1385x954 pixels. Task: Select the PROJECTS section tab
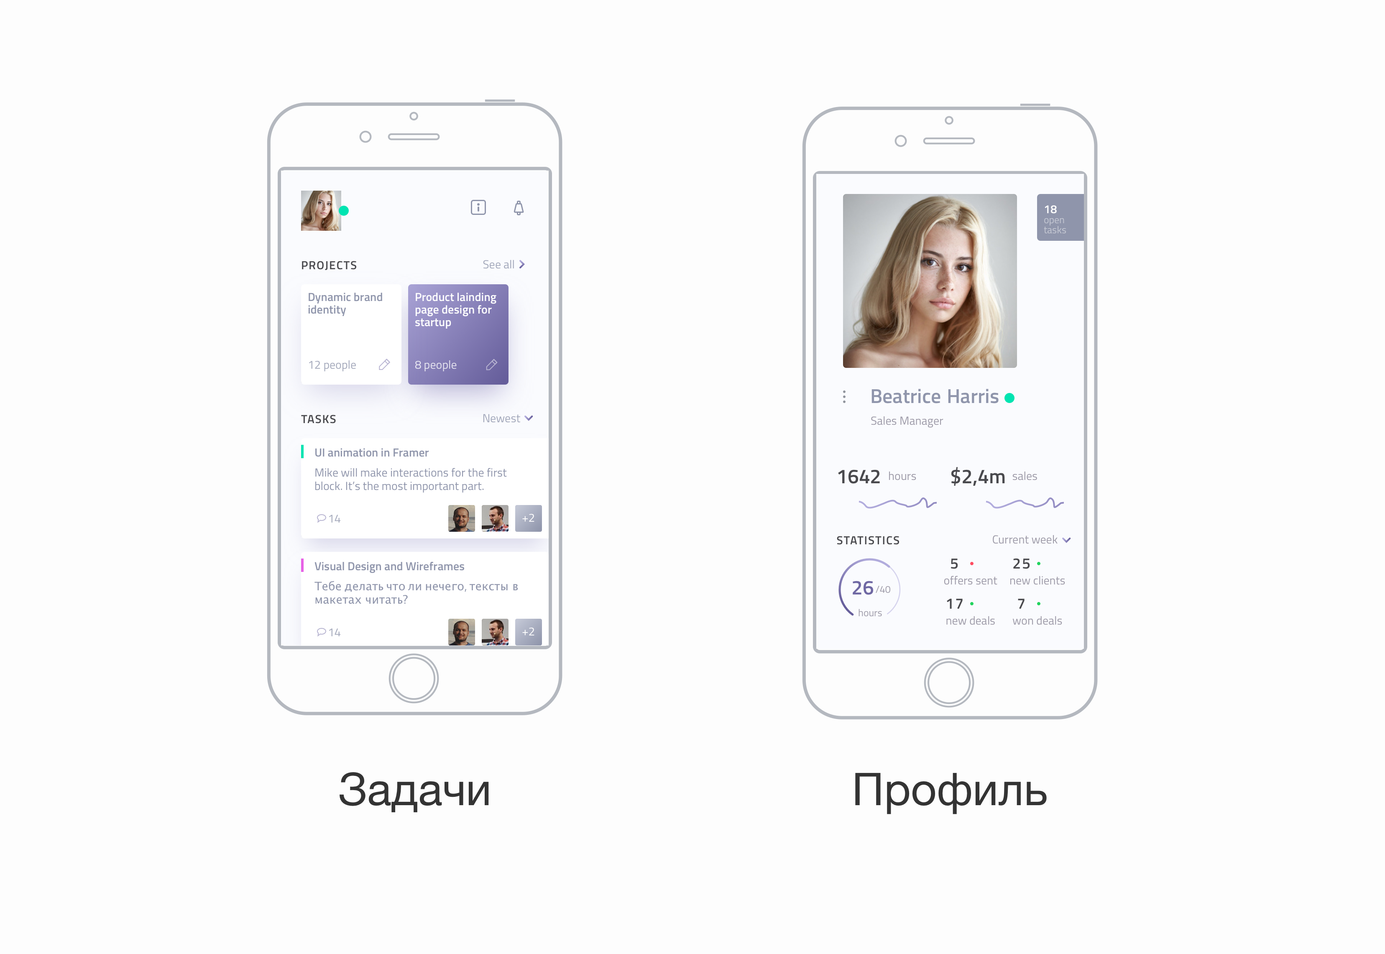(x=328, y=265)
